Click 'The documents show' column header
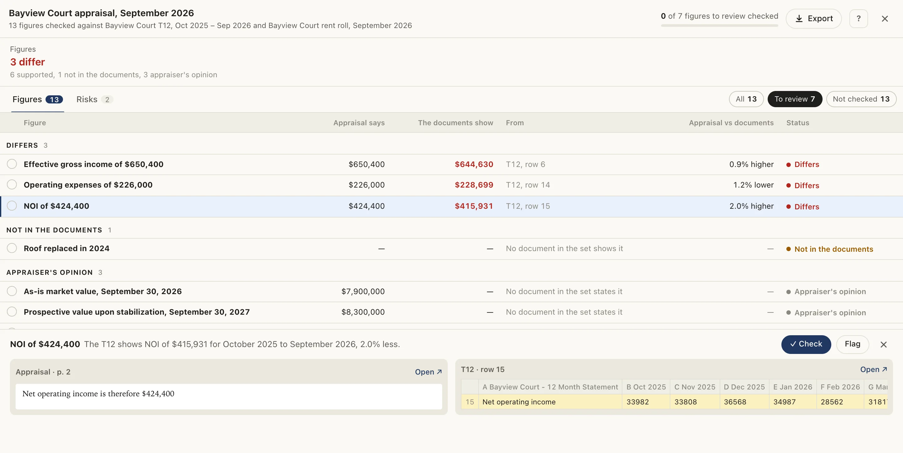 pos(455,123)
